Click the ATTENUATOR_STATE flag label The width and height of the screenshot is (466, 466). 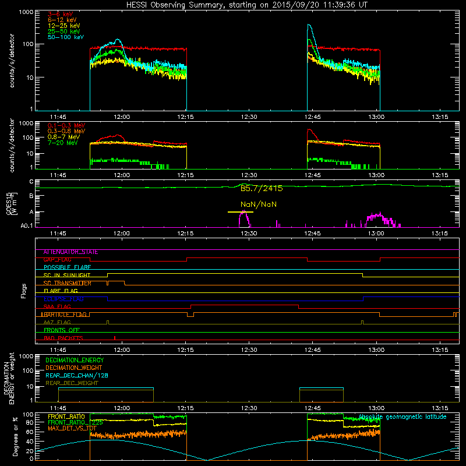[70, 252]
